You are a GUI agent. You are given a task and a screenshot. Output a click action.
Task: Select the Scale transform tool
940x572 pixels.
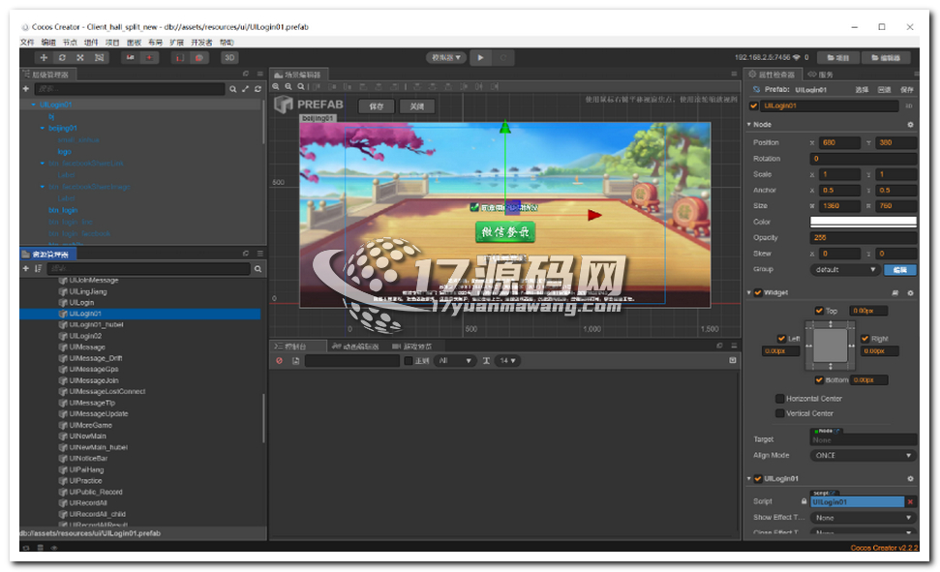coord(80,58)
